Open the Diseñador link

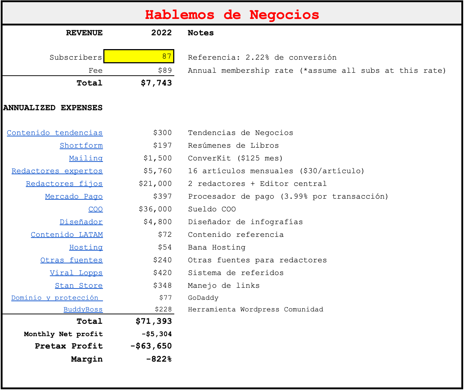[x=82, y=222]
